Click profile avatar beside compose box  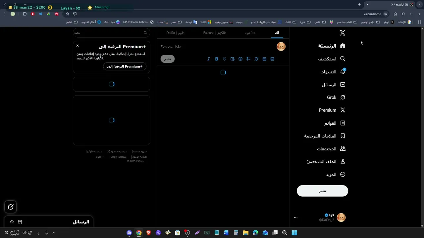pyautogui.click(x=281, y=47)
